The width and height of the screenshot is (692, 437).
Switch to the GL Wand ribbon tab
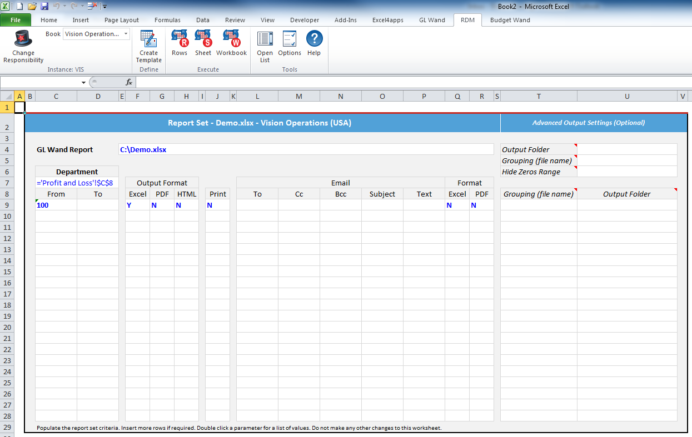432,20
